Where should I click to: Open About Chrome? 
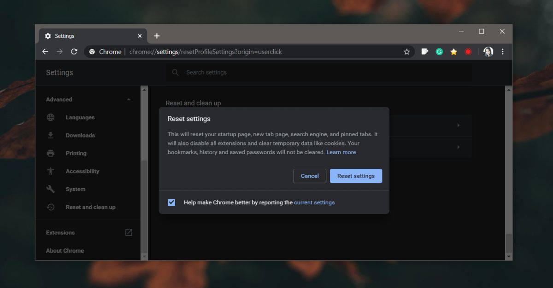65,251
